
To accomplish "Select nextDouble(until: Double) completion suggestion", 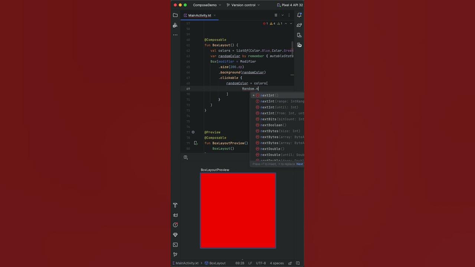I will (277, 155).
